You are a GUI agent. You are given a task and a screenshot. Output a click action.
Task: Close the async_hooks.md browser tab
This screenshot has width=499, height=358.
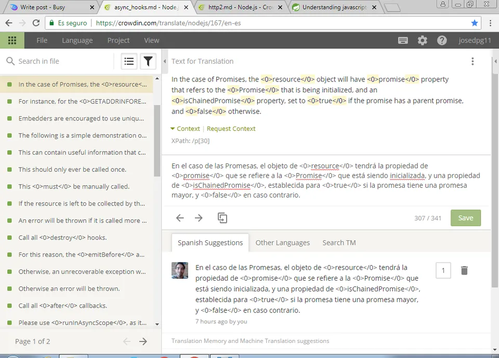point(186,7)
